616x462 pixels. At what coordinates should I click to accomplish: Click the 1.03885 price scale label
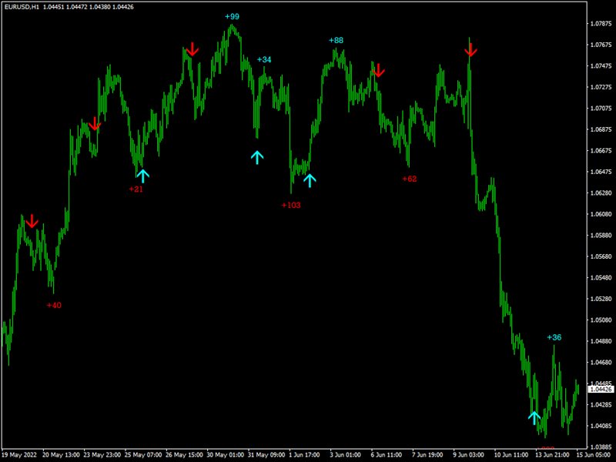(601, 447)
